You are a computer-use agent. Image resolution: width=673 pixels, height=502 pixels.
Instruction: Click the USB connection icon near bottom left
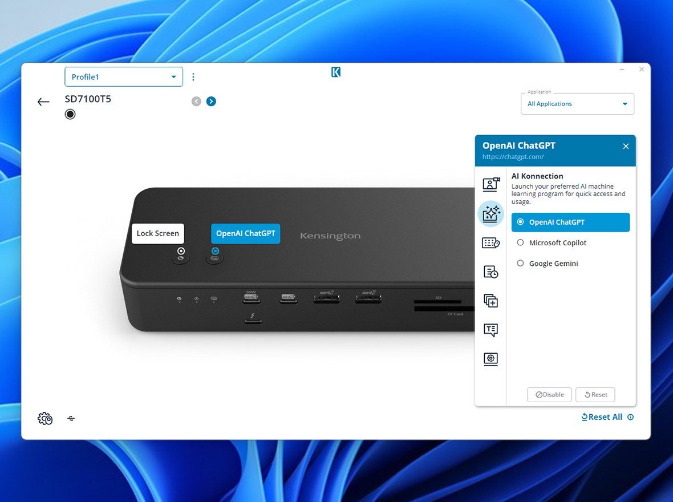(x=71, y=418)
